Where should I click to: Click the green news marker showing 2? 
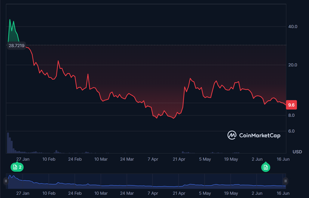[x=17, y=167]
